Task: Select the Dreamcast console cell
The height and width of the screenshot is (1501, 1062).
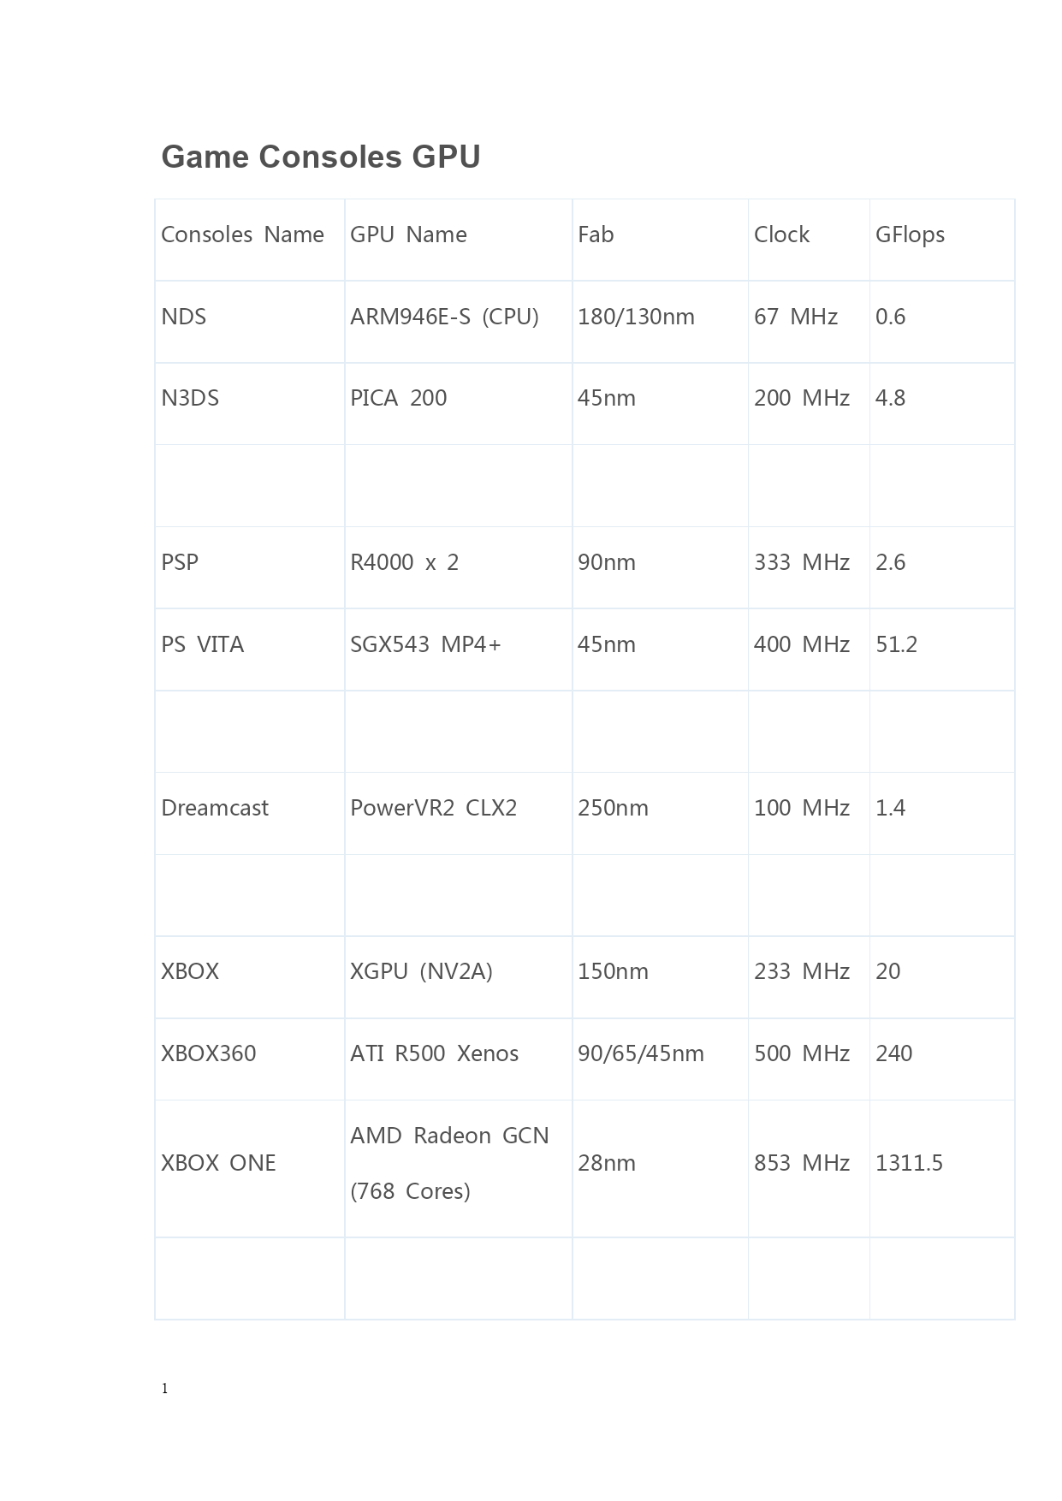Action: click(x=250, y=813)
